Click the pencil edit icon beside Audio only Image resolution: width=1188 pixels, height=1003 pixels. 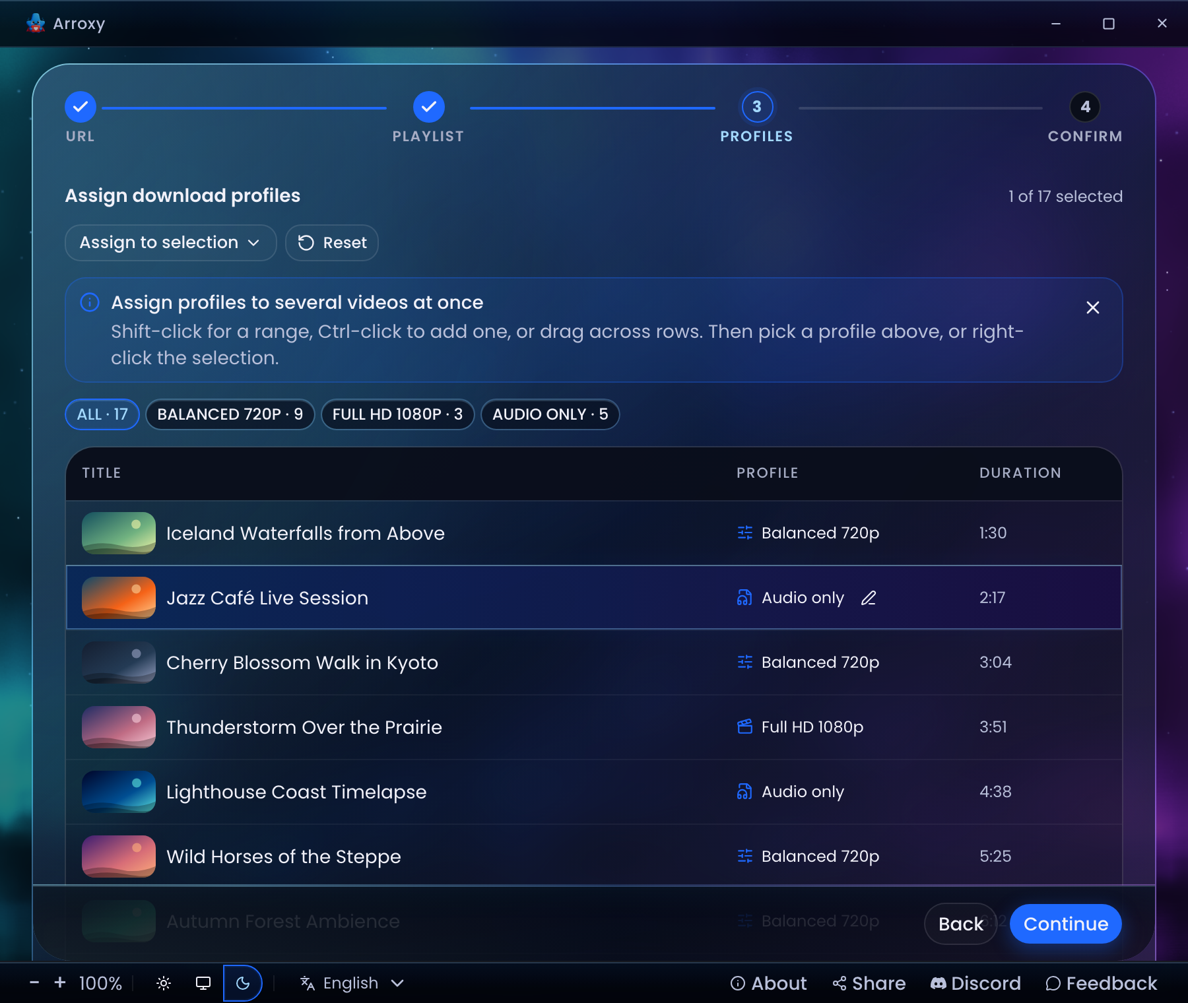tap(869, 598)
